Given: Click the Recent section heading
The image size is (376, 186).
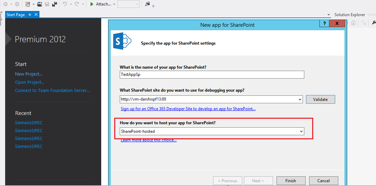Looking at the screenshot, I should pyautogui.click(x=23, y=113).
